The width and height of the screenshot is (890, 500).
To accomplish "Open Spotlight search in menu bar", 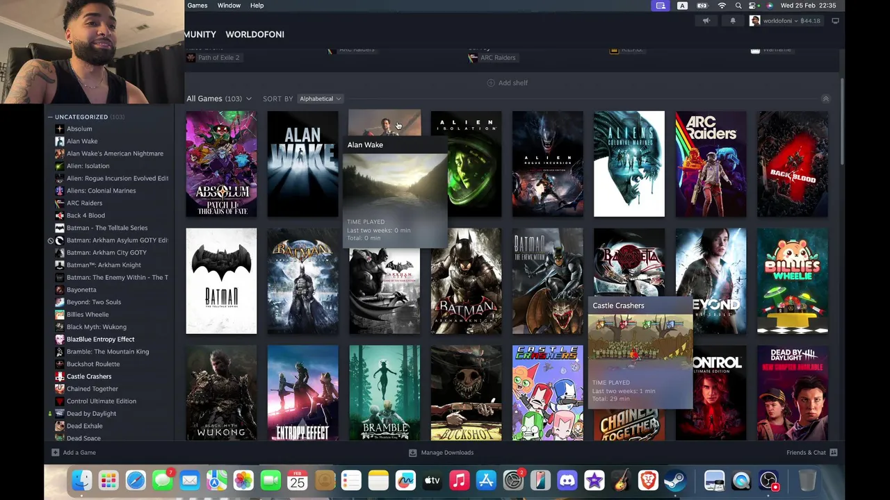I will coord(738,6).
